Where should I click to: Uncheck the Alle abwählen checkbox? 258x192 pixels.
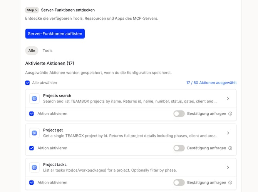[x=27, y=83]
